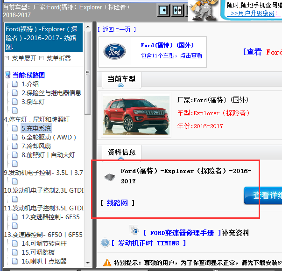Screen dimensions: 282x271
Task: Click page icon next to 12.变速器控制- 6F35
Action: pyautogui.click(x=15, y=217)
